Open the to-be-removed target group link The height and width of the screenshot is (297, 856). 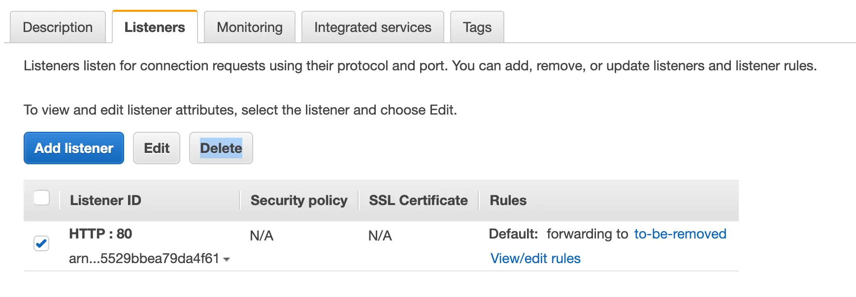click(x=680, y=234)
